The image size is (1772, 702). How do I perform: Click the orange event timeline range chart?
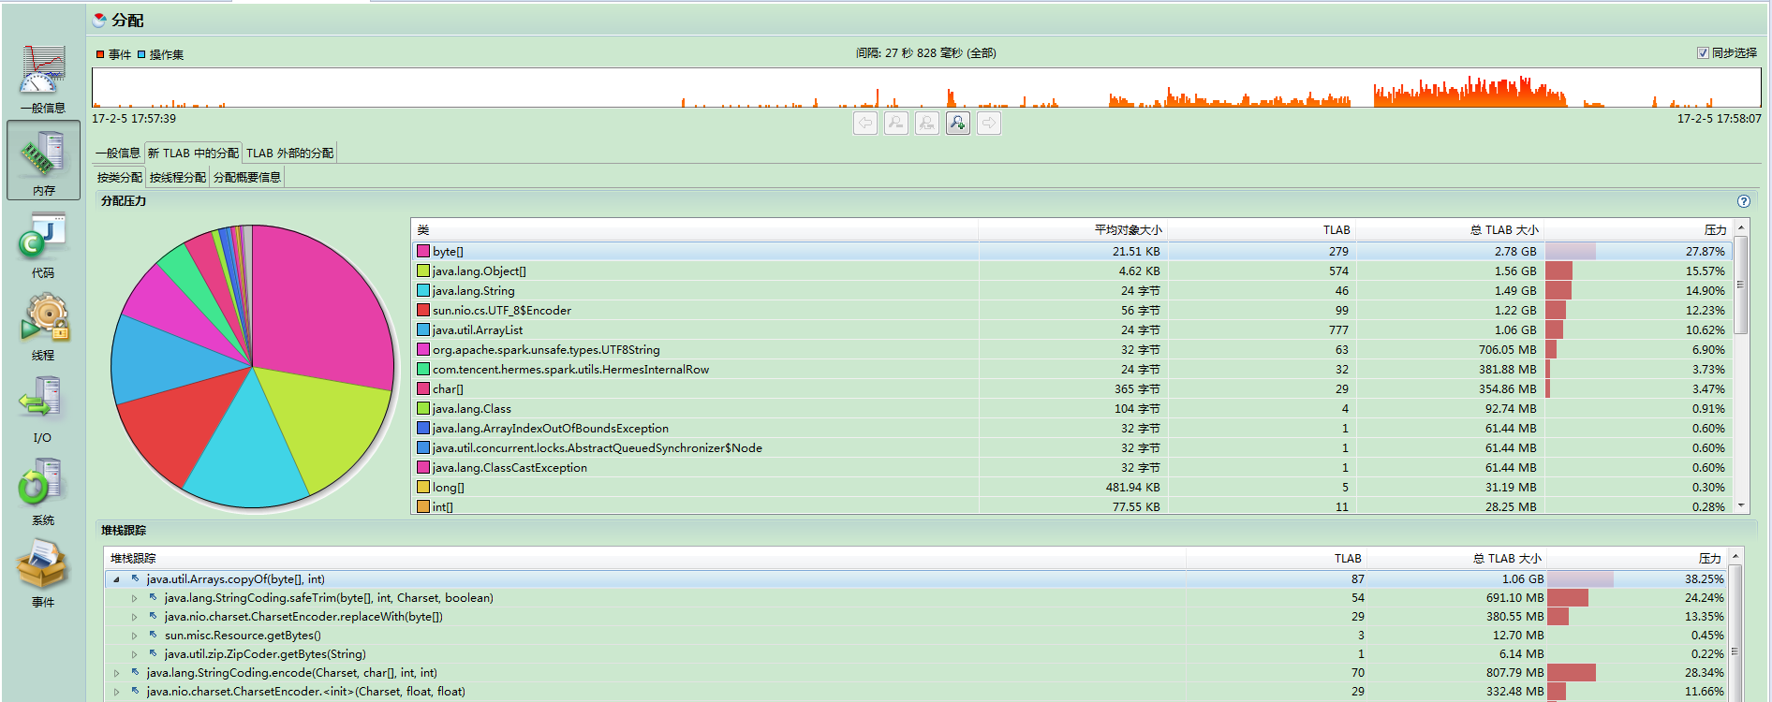(926, 87)
